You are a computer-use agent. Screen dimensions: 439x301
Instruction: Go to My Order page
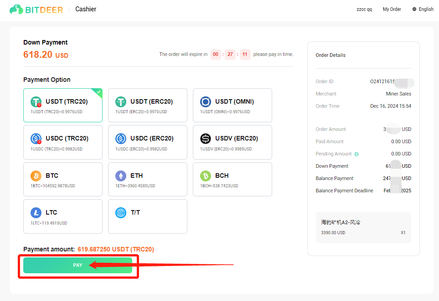(392, 9)
